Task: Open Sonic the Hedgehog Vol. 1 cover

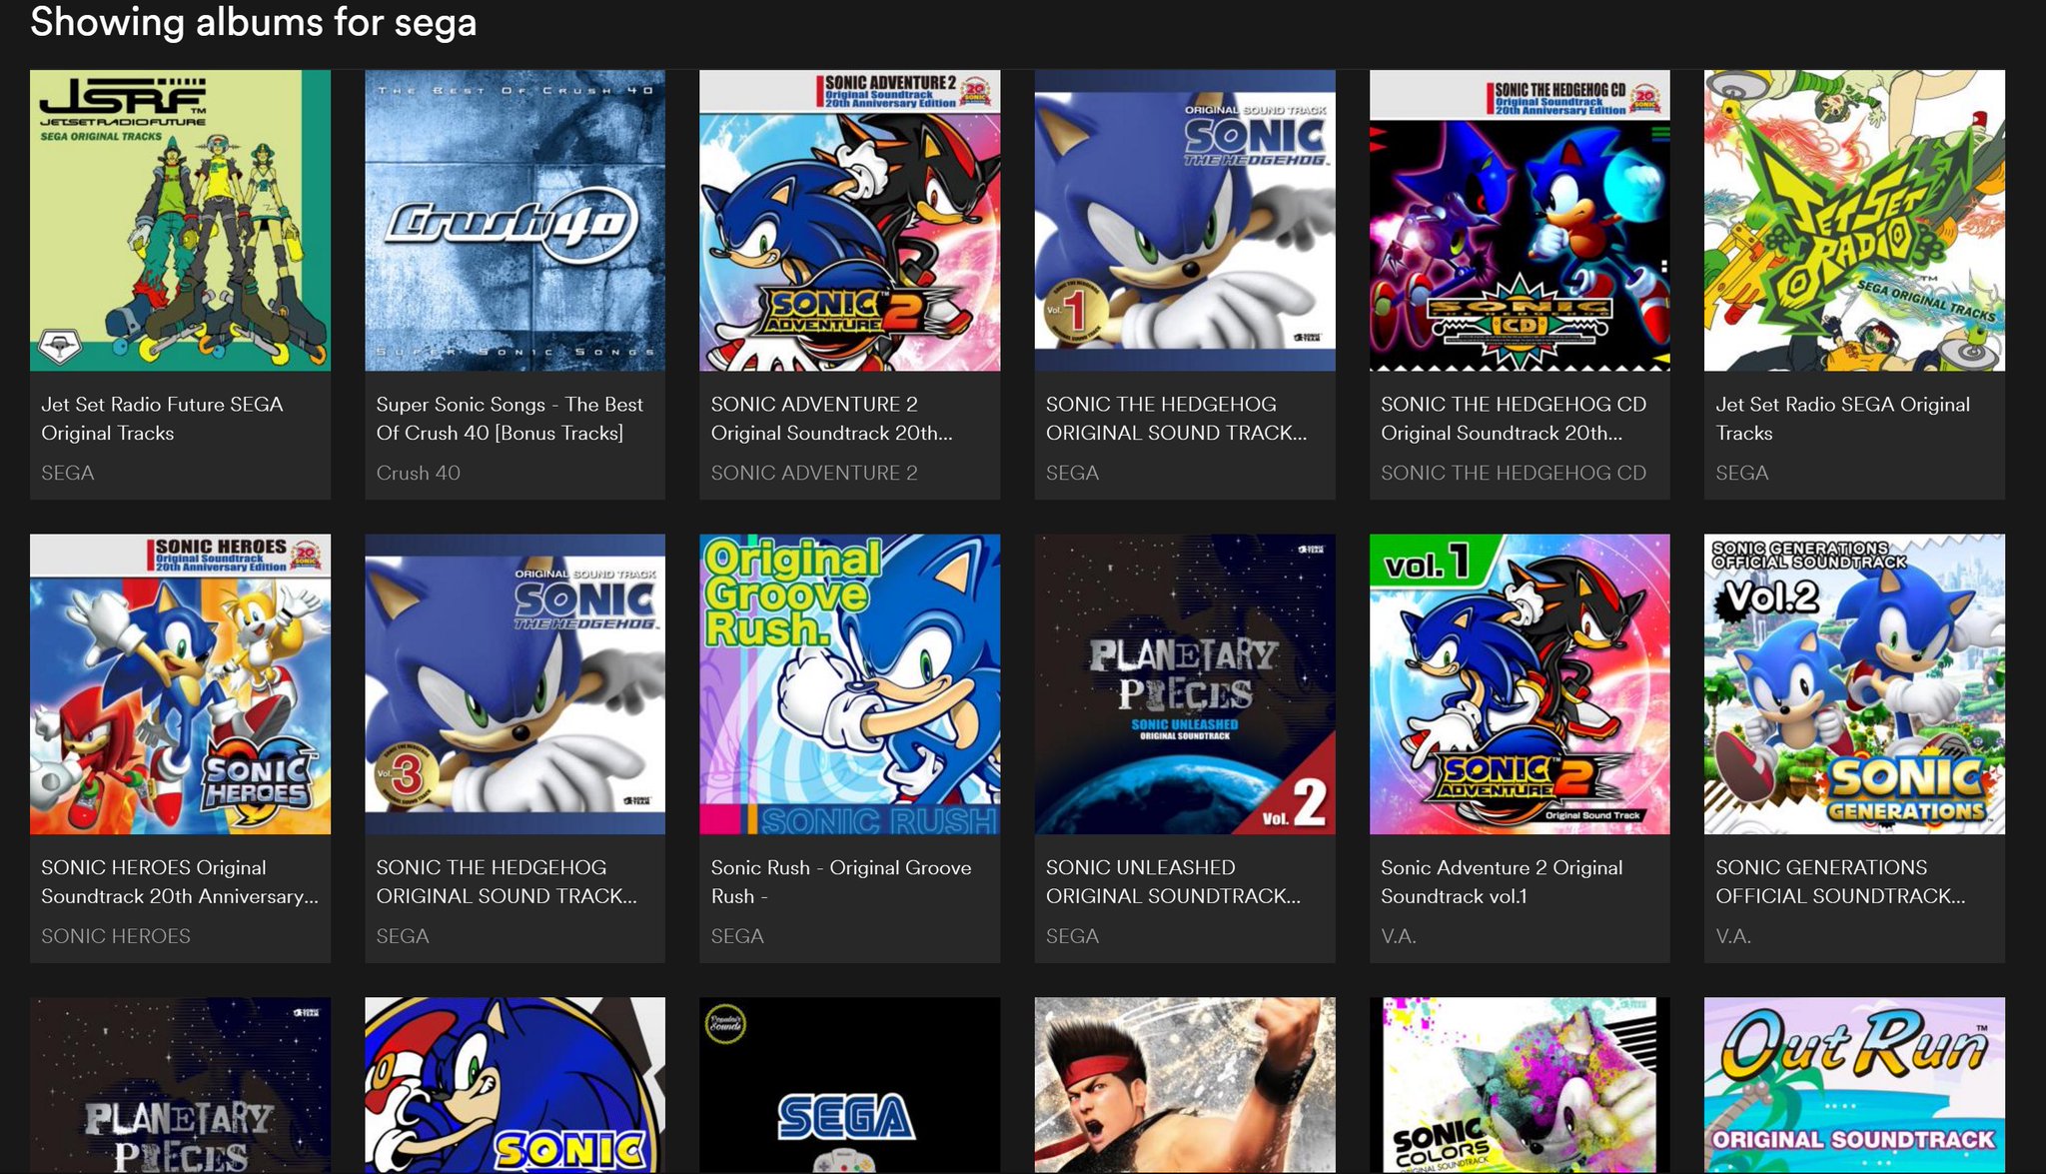Action: point(1185,221)
